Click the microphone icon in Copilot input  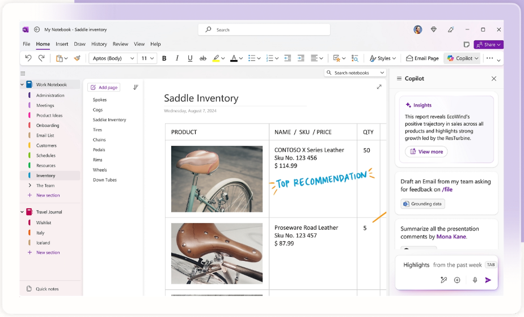tap(475, 280)
